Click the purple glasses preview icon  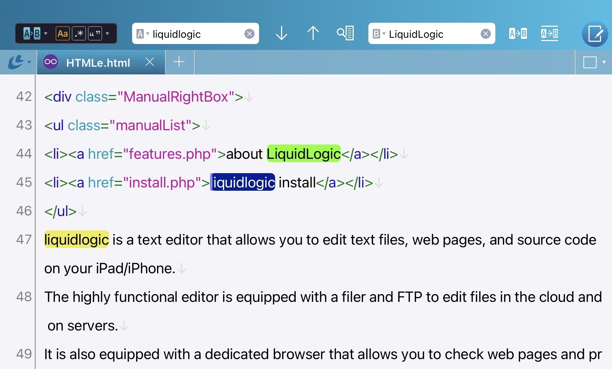point(51,62)
